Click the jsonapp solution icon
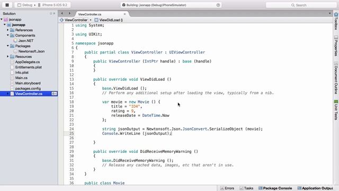Viewport: 339px width, 191px height. click(6, 20)
